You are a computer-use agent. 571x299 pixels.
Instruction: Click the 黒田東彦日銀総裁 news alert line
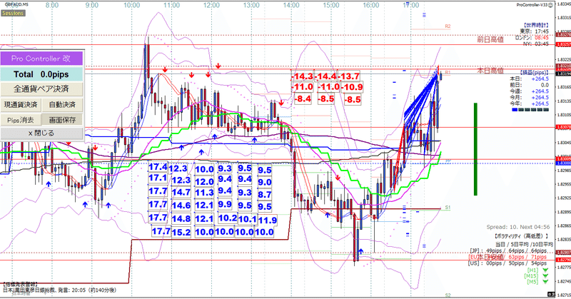(x=60, y=290)
